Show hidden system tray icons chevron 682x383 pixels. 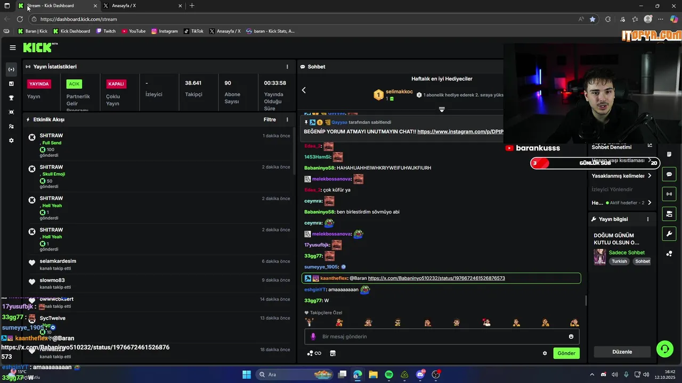coord(592,374)
